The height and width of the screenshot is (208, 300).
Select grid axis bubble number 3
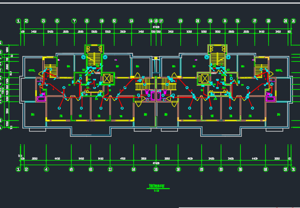point(43,21)
